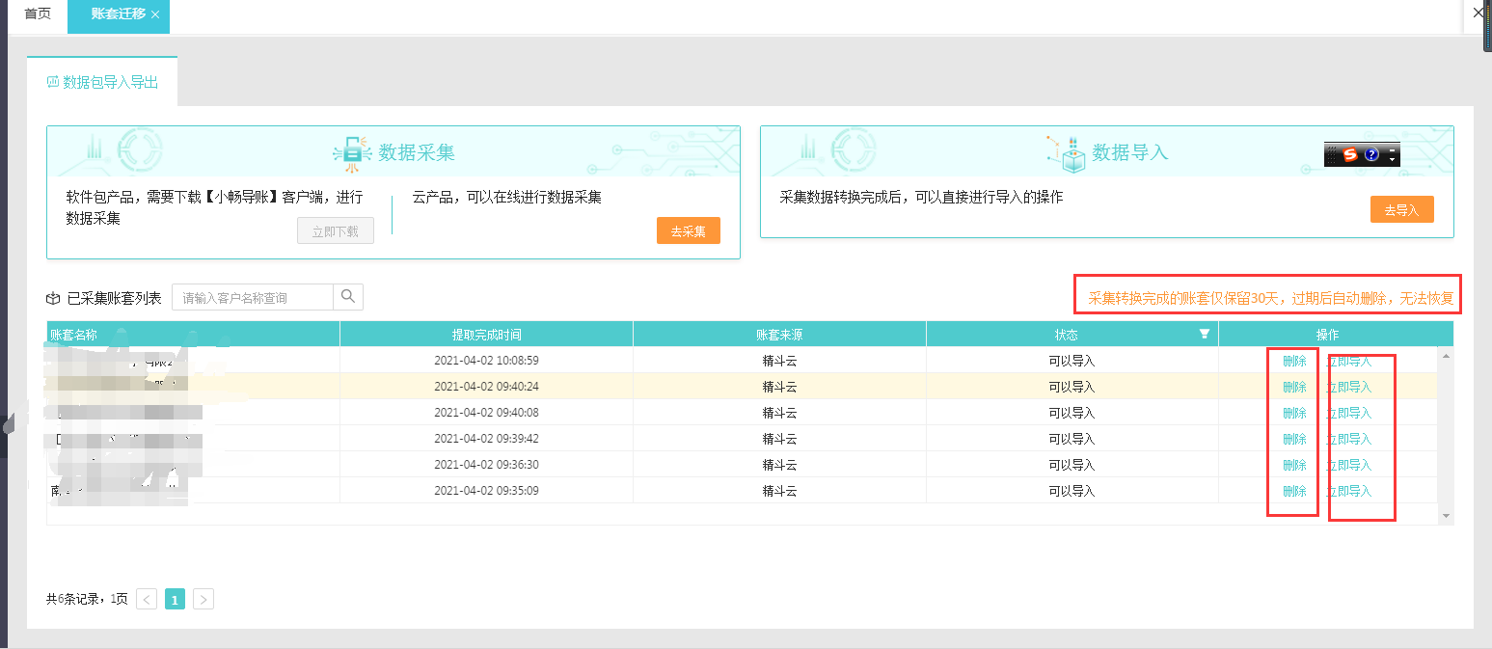Click the orange 去采集 button
Image resolution: width=1492 pixels, height=649 pixels.
[x=689, y=230]
